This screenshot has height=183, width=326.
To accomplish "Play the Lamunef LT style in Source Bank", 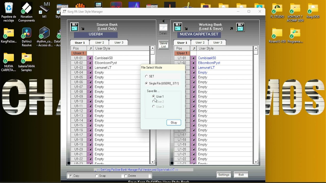I will click(x=90, y=68).
